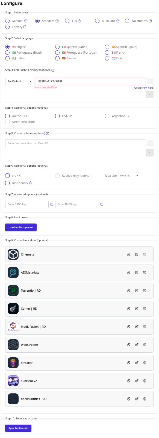Select the Full preset
Image resolution: width=159 pixels, height=438 pixels.
pyautogui.click(x=67, y=21)
